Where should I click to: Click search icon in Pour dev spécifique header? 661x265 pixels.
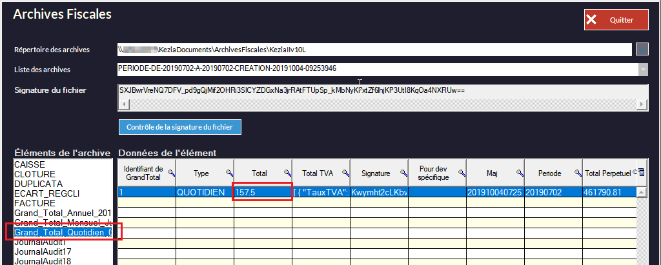[462, 173]
